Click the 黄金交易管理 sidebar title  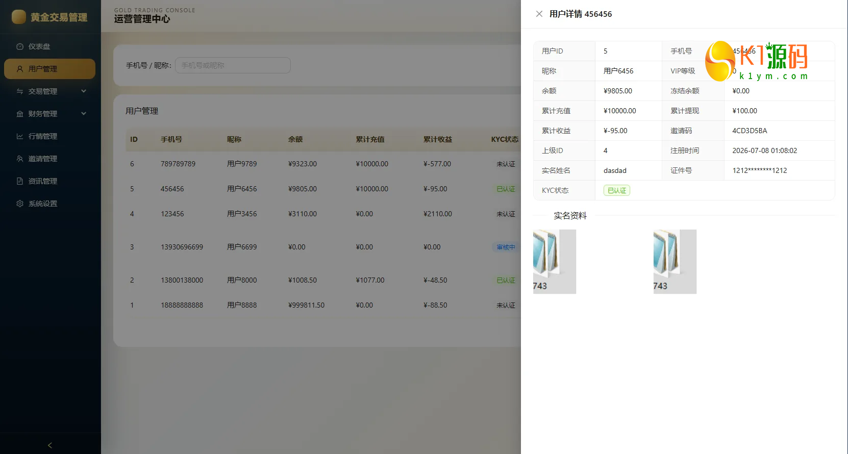[59, 17]
